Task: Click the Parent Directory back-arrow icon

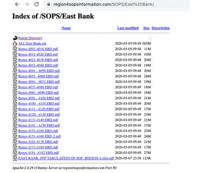Action: [x=15, y=38]
